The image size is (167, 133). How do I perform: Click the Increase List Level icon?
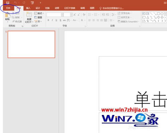click(x=108, y=15)
